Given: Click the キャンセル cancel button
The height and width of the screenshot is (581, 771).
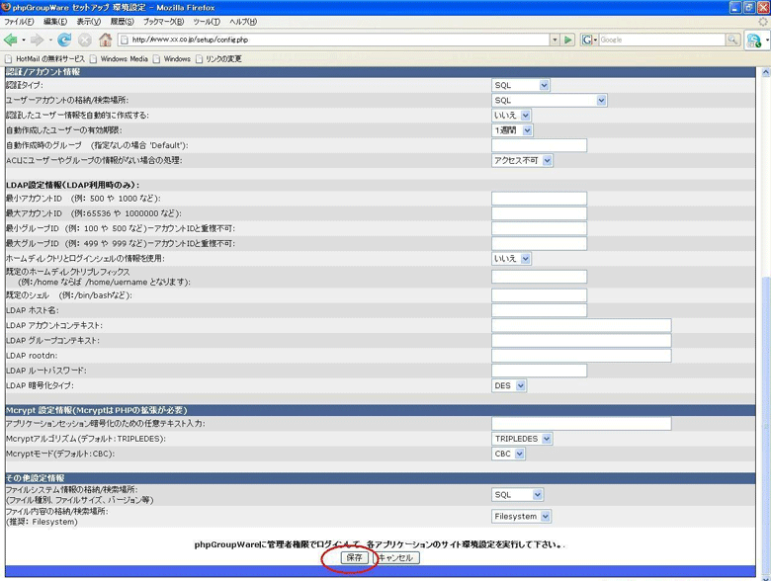Looking at the screenshot, I should click(396, 558).
